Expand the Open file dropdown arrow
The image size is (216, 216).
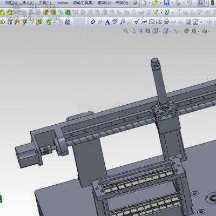click(160, 3)
